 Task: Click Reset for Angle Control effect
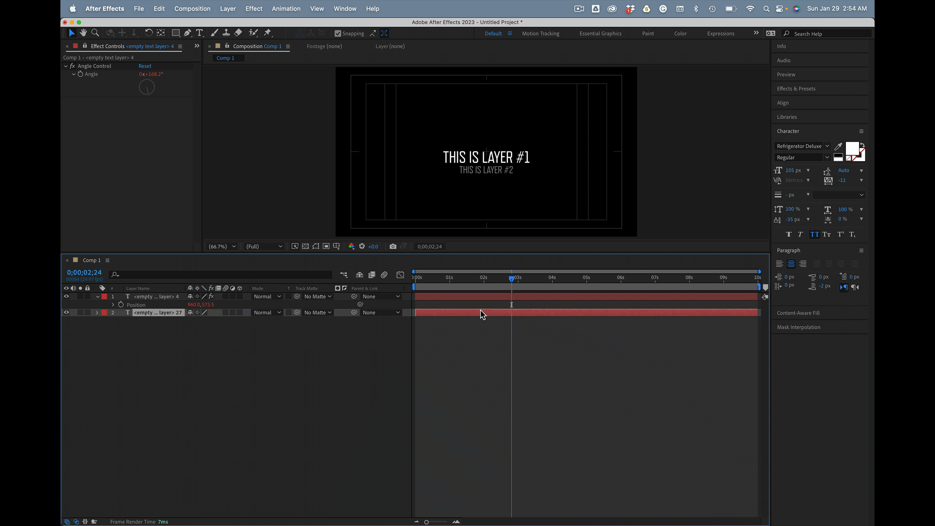pos(145,66)
